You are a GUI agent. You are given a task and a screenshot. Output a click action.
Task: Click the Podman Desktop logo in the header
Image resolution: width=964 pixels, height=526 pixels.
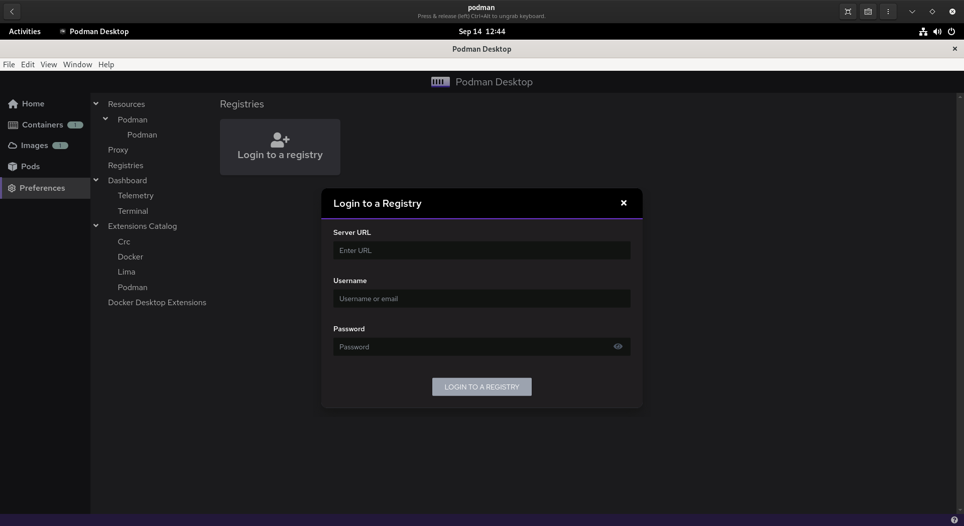pos(439,81)
